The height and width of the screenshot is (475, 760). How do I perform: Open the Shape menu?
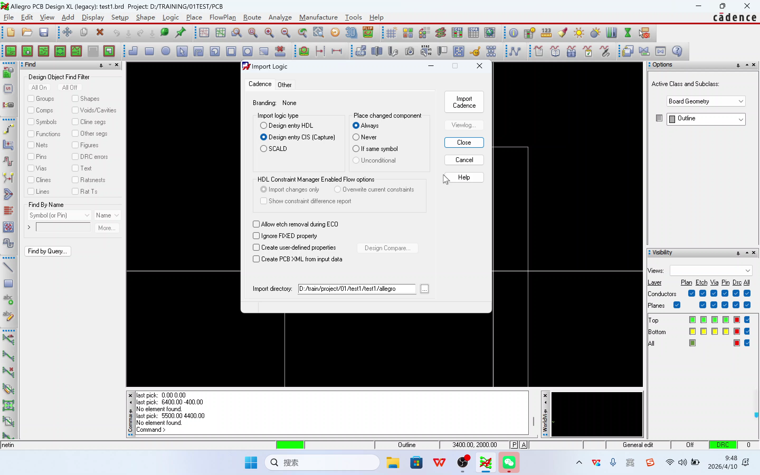pos(145,17)
